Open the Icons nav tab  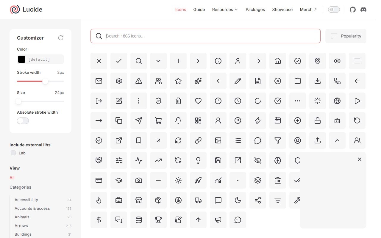click(181, 10)
